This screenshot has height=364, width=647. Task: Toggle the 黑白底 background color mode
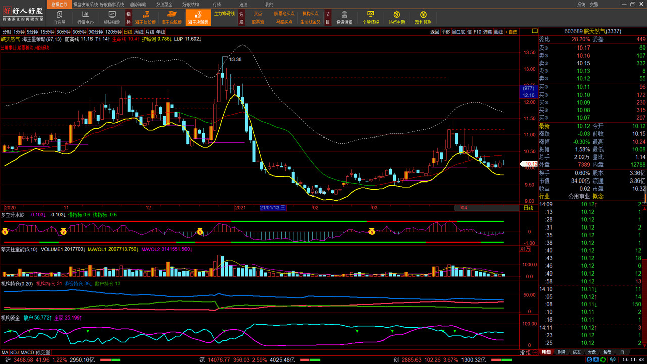pyautogui.click(x=458, y=32)
